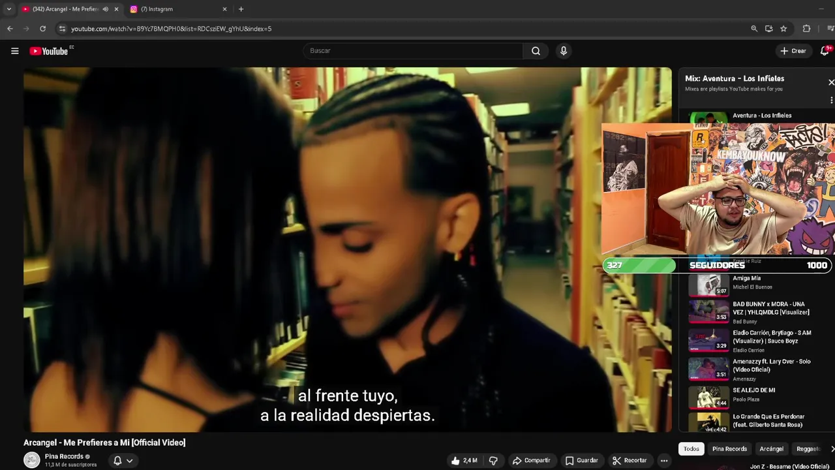This screenshot has height=470, width=835.
Task: Expand the subscription notification dropdown chevron
Action: 129,461
